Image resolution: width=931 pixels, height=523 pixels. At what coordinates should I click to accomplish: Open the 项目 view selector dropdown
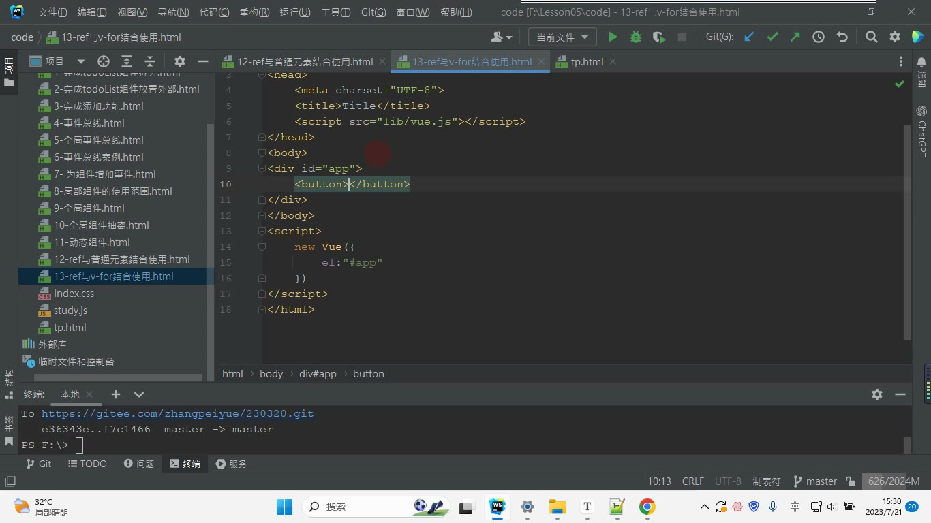57,61
